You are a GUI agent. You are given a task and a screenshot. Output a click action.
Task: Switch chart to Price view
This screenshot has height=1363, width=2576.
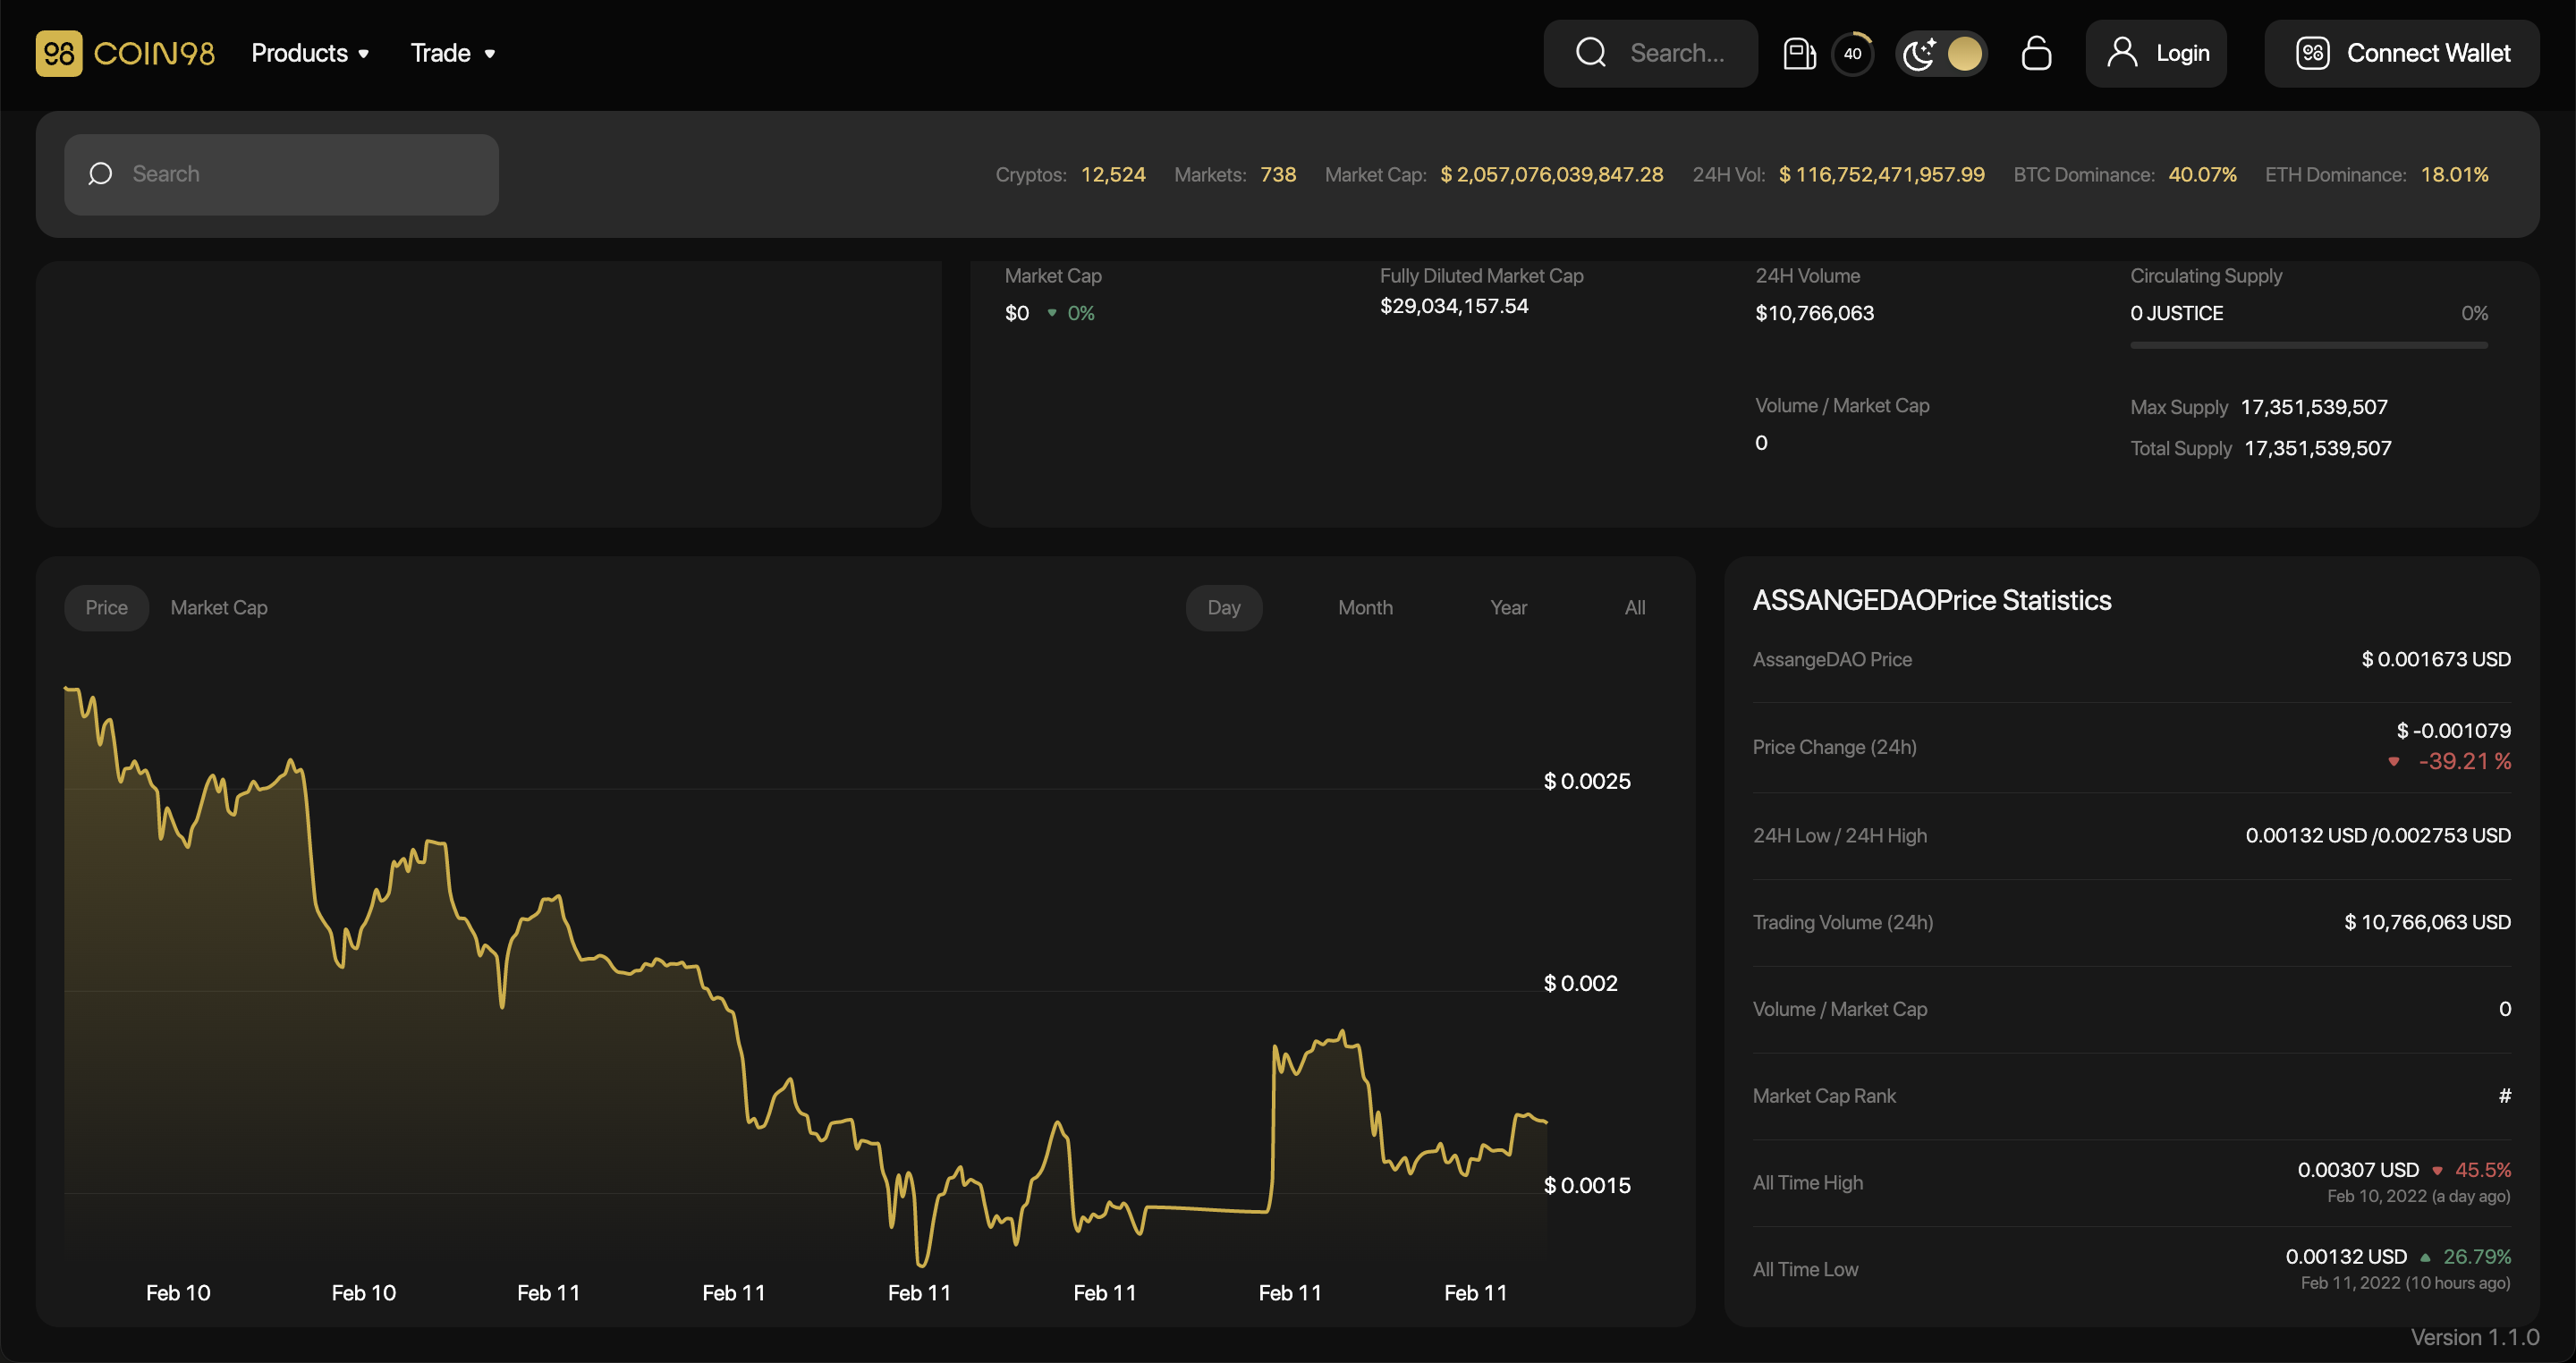[106, 607]
